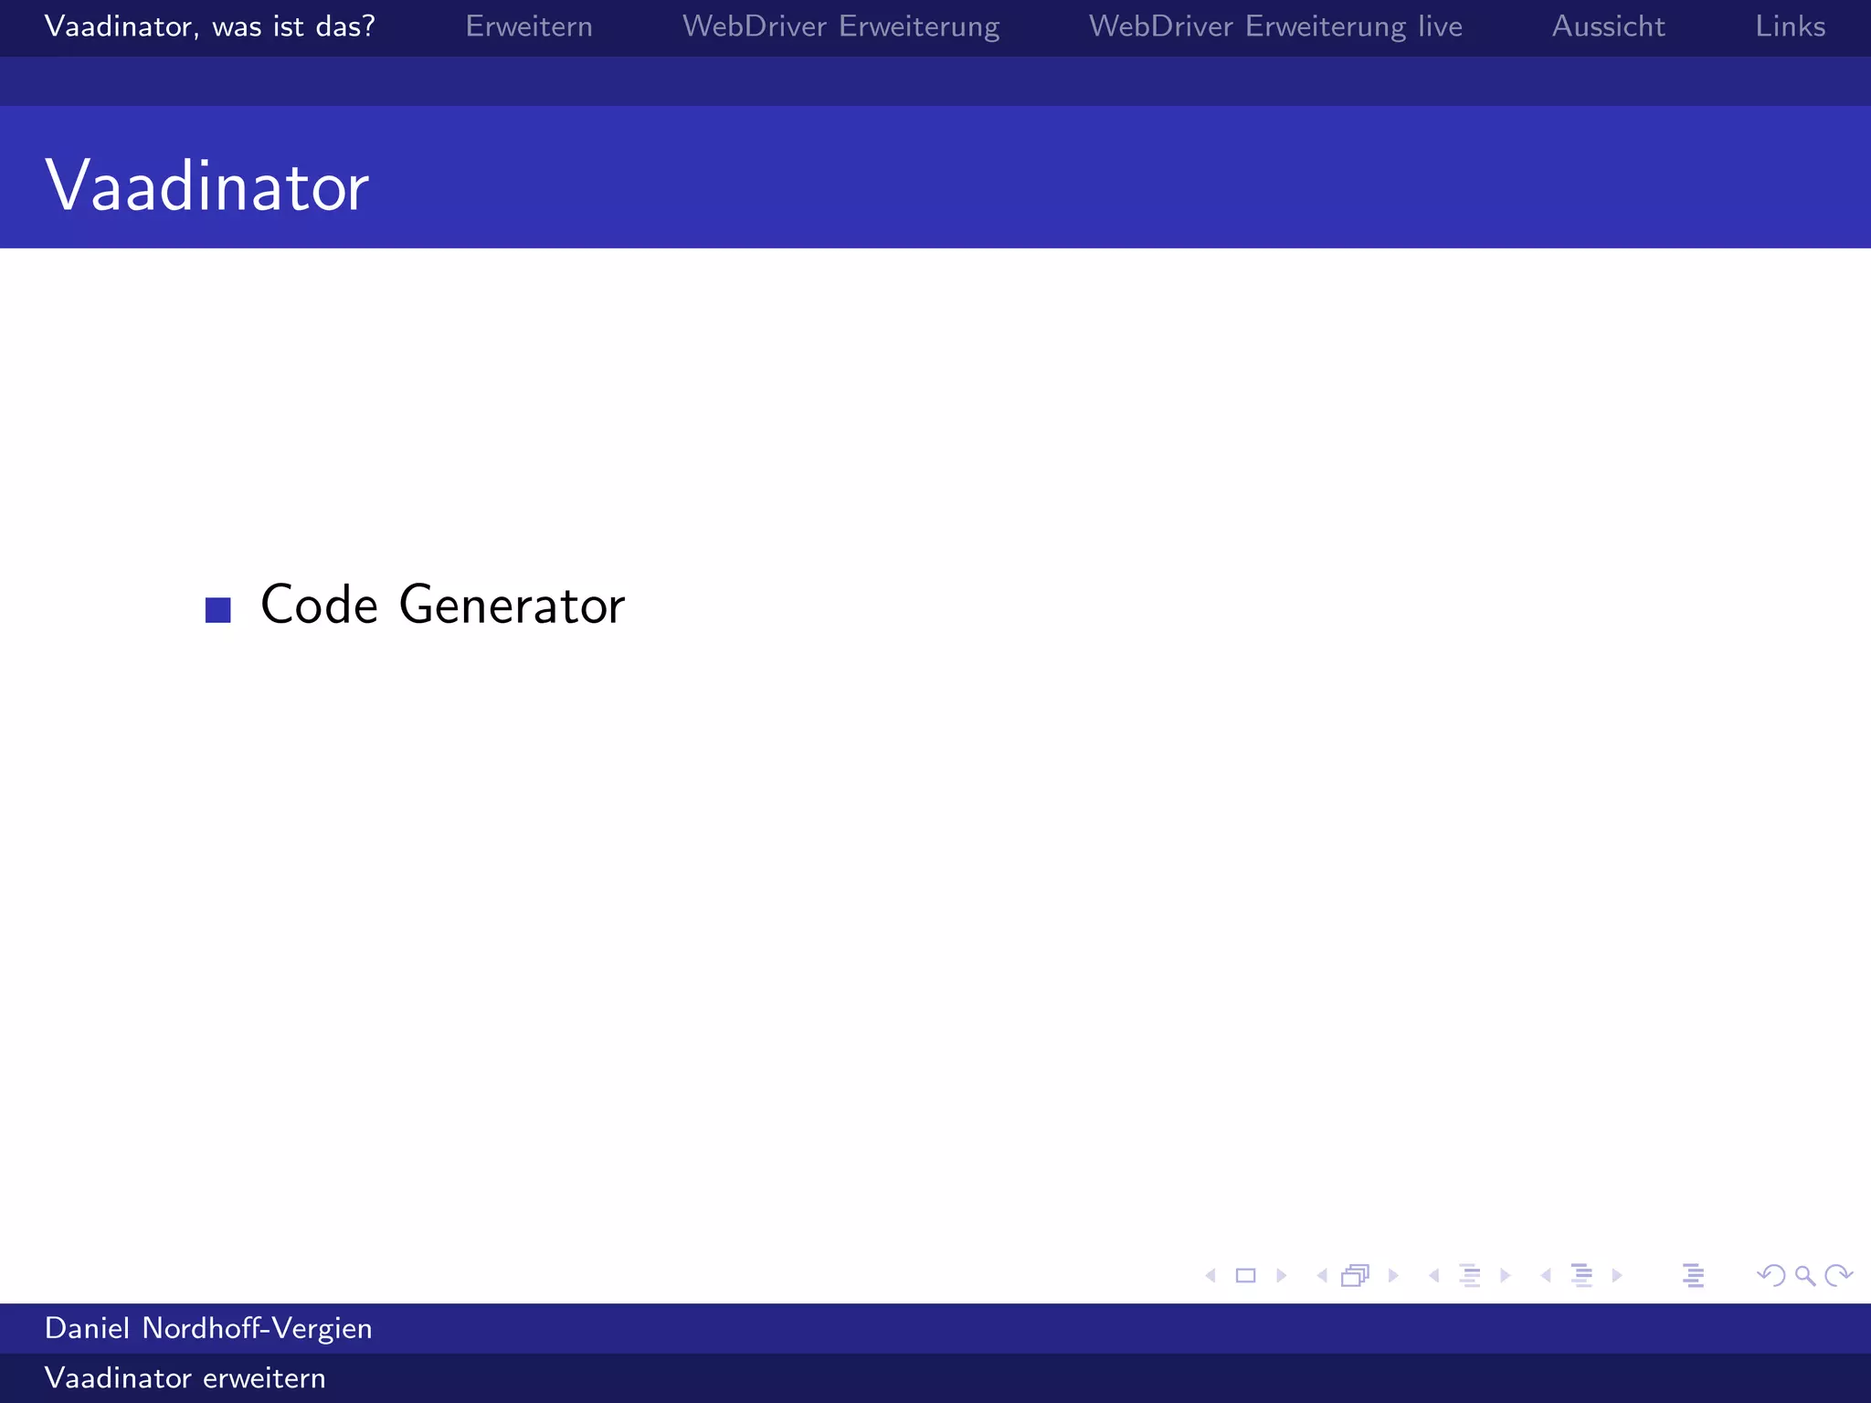Go to previous subsection arrow

click(x=1434, y=1275)
